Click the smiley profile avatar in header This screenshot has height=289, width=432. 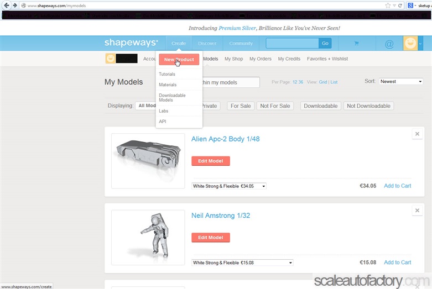(x=410, y=43)
